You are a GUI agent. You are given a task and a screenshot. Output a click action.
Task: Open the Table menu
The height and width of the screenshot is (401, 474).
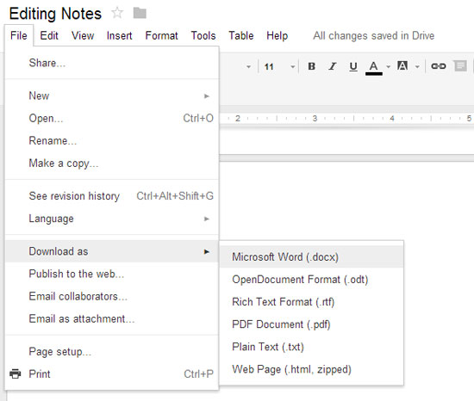coord(241,35)
